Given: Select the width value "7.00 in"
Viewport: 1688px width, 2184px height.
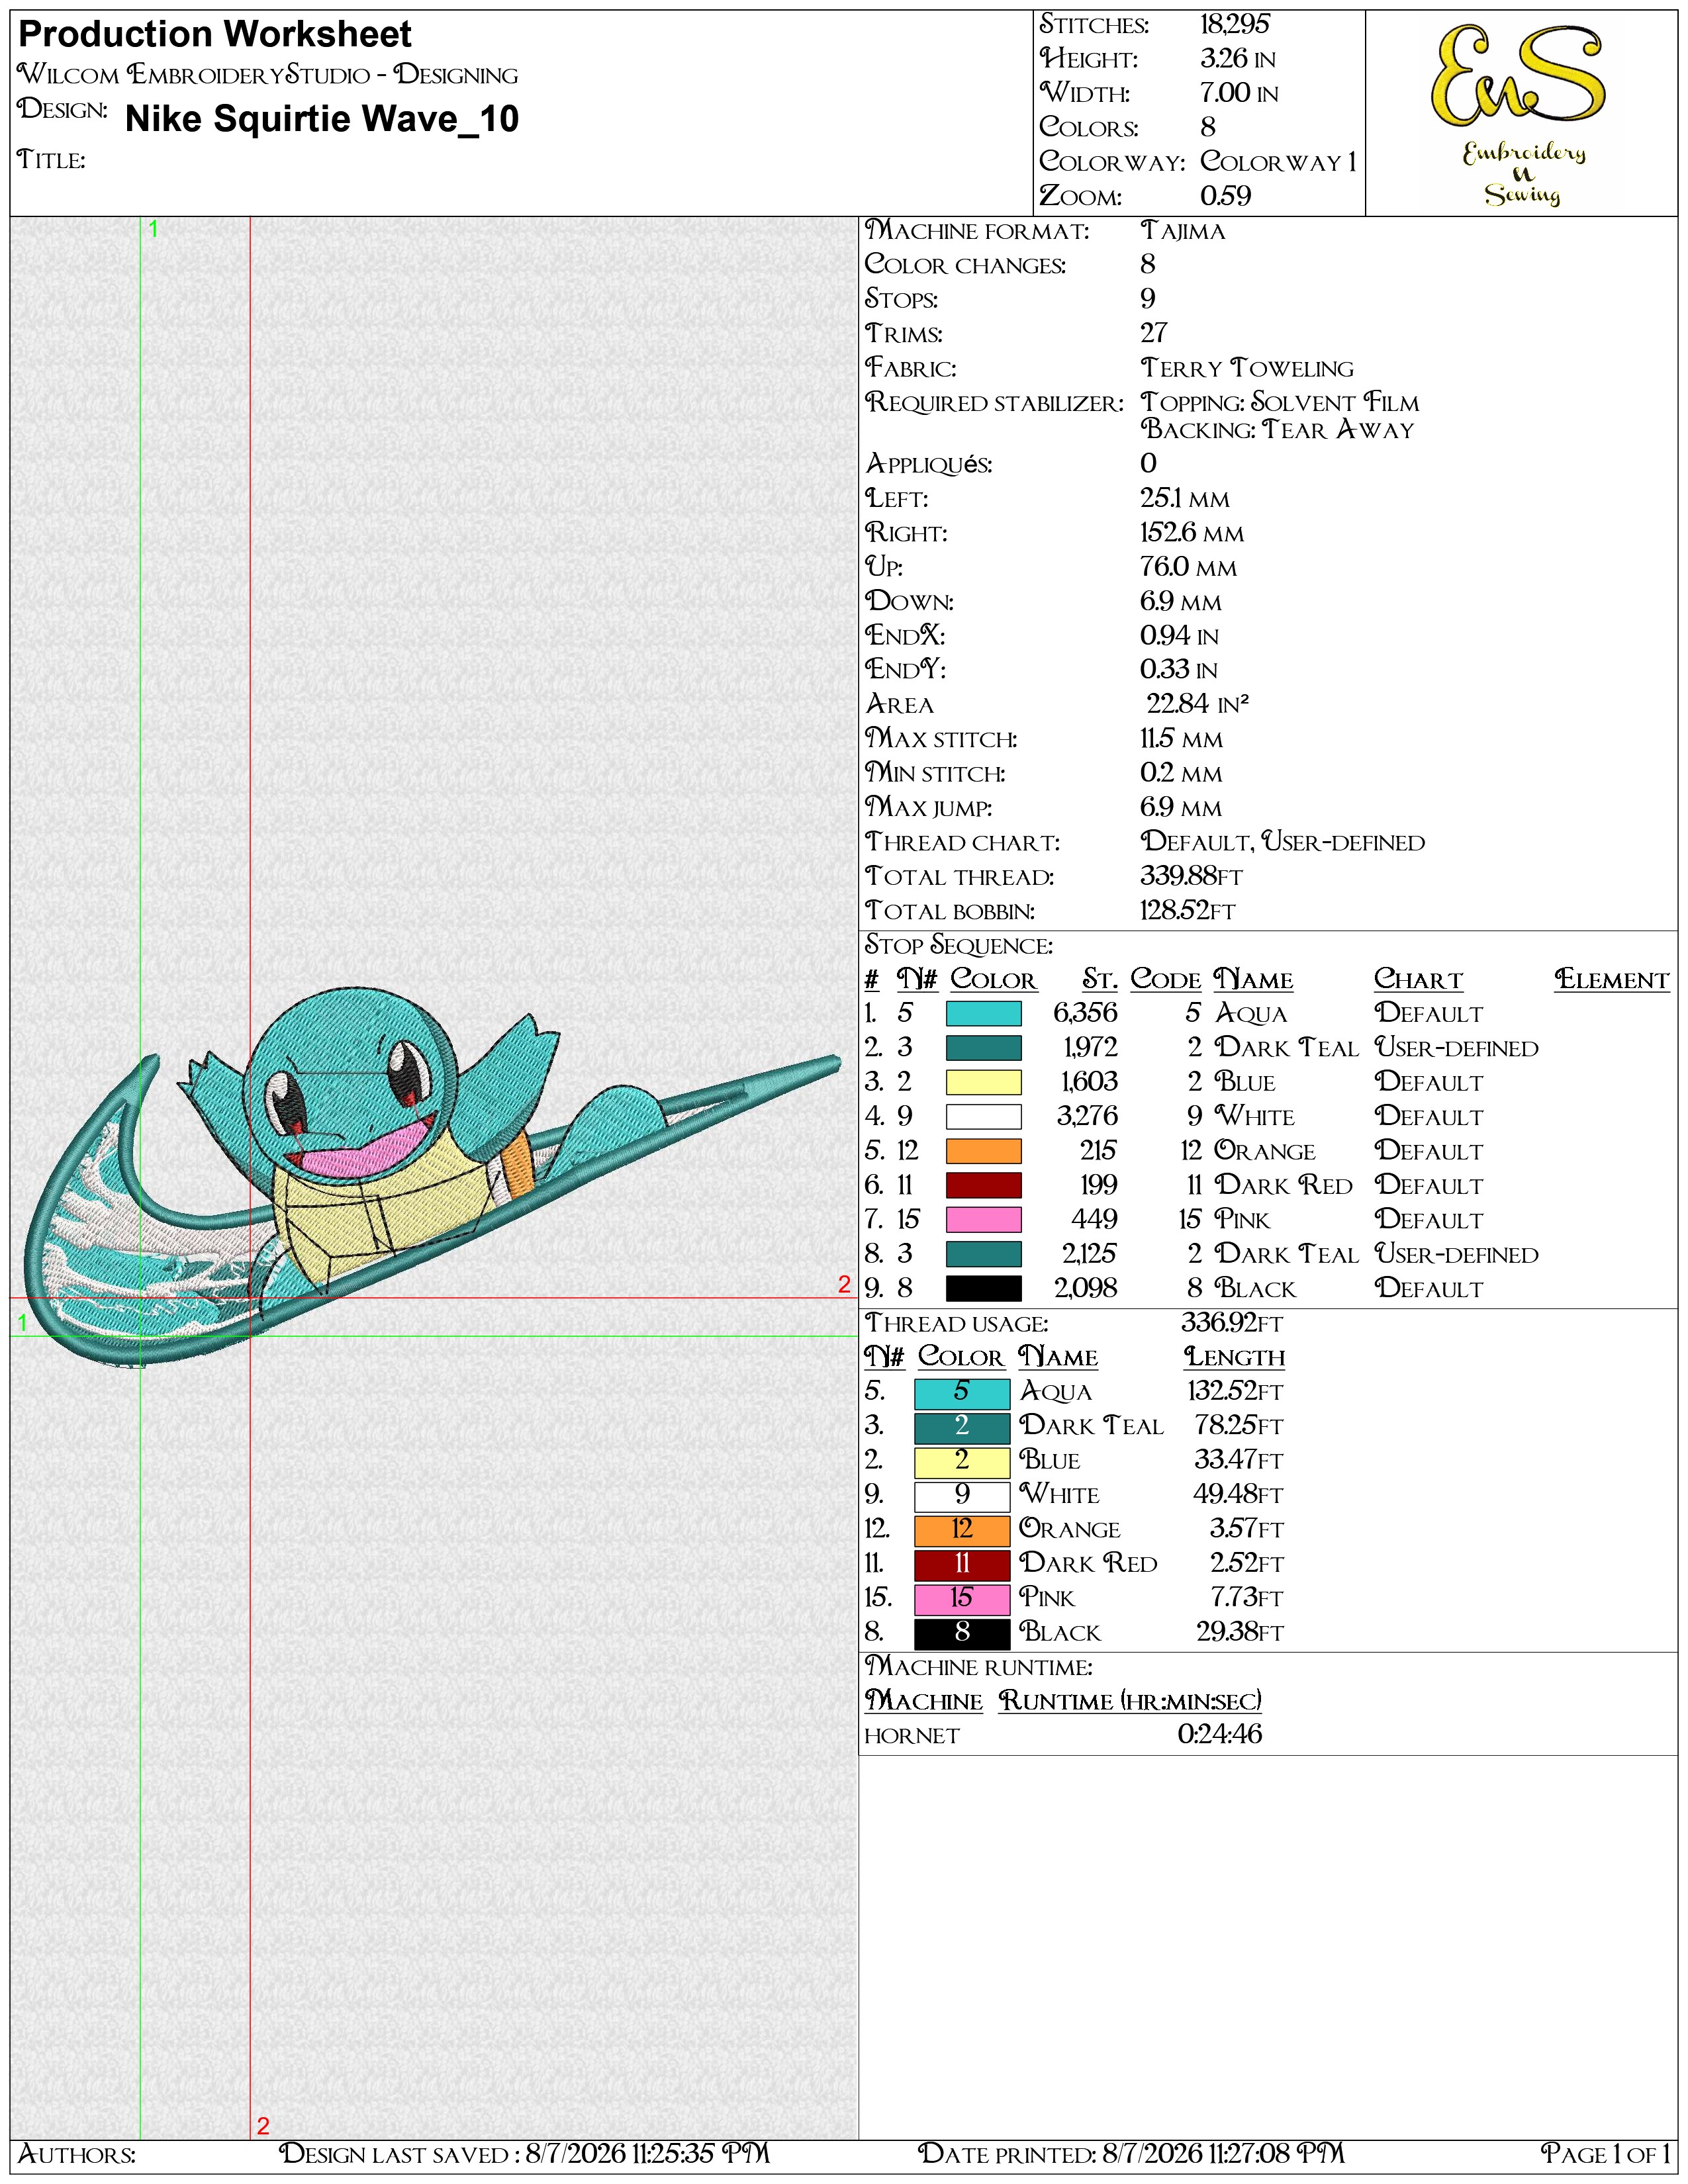Looking at the screenshot, I should pos(1239,93).
